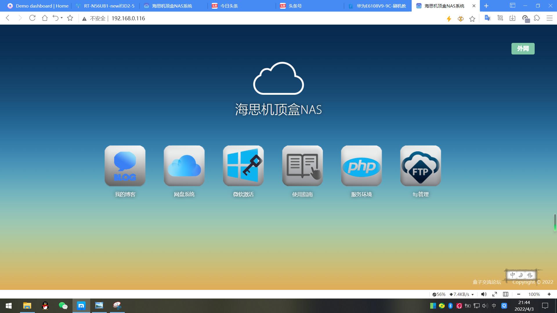Open the 我的博客 BLOG icon
557x313 pixels.
[x=125, y=166]
